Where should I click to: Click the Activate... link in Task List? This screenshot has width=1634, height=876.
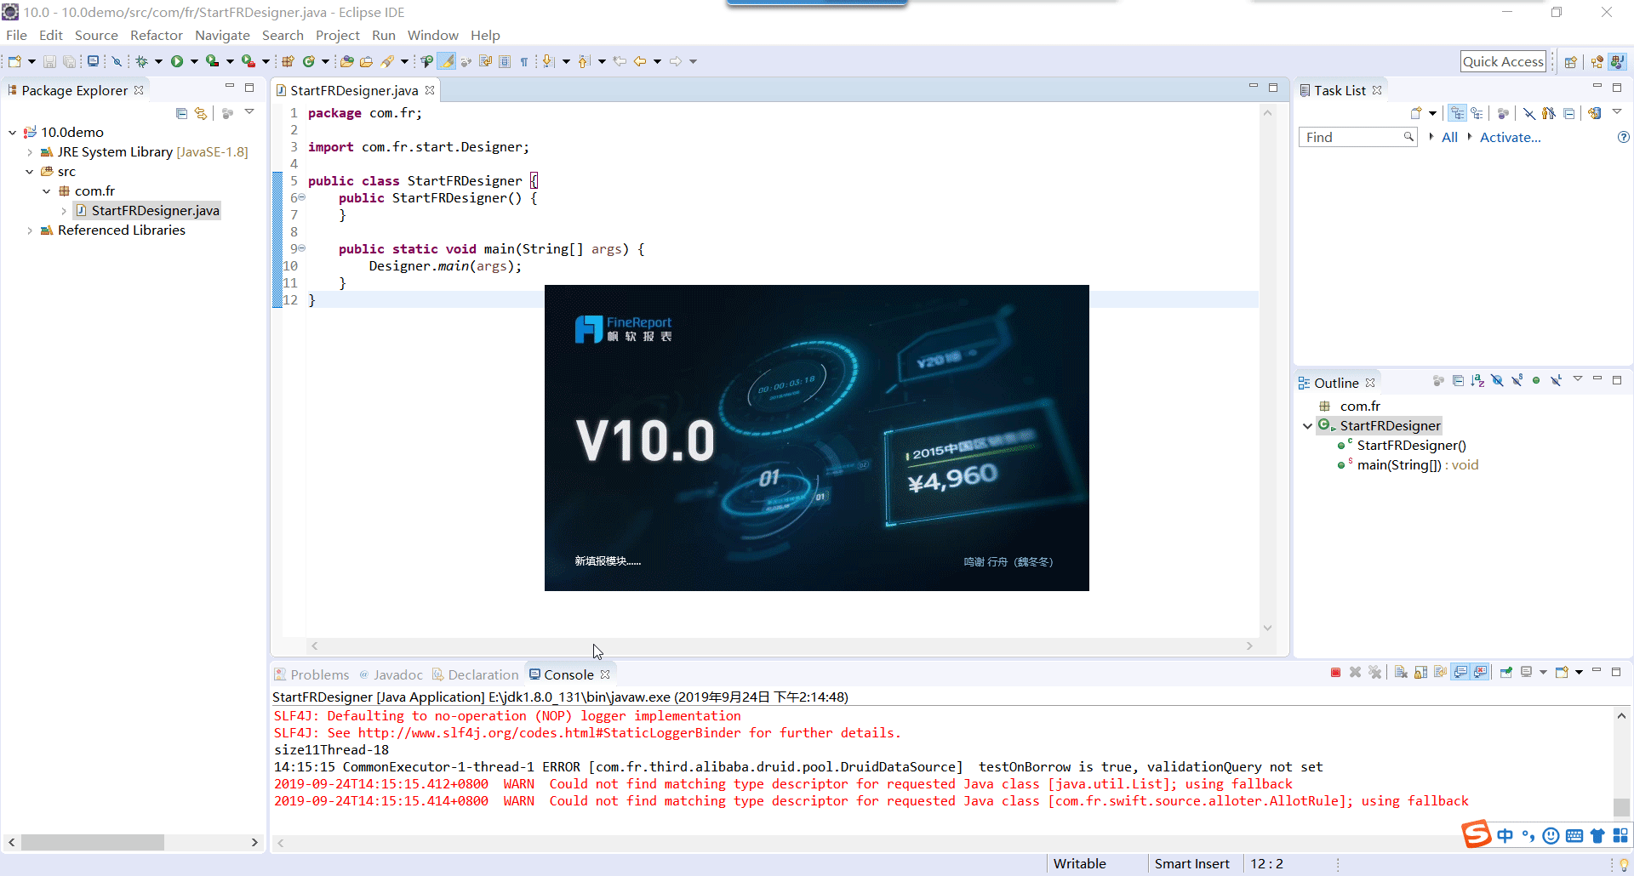(x=1510, y=137)
